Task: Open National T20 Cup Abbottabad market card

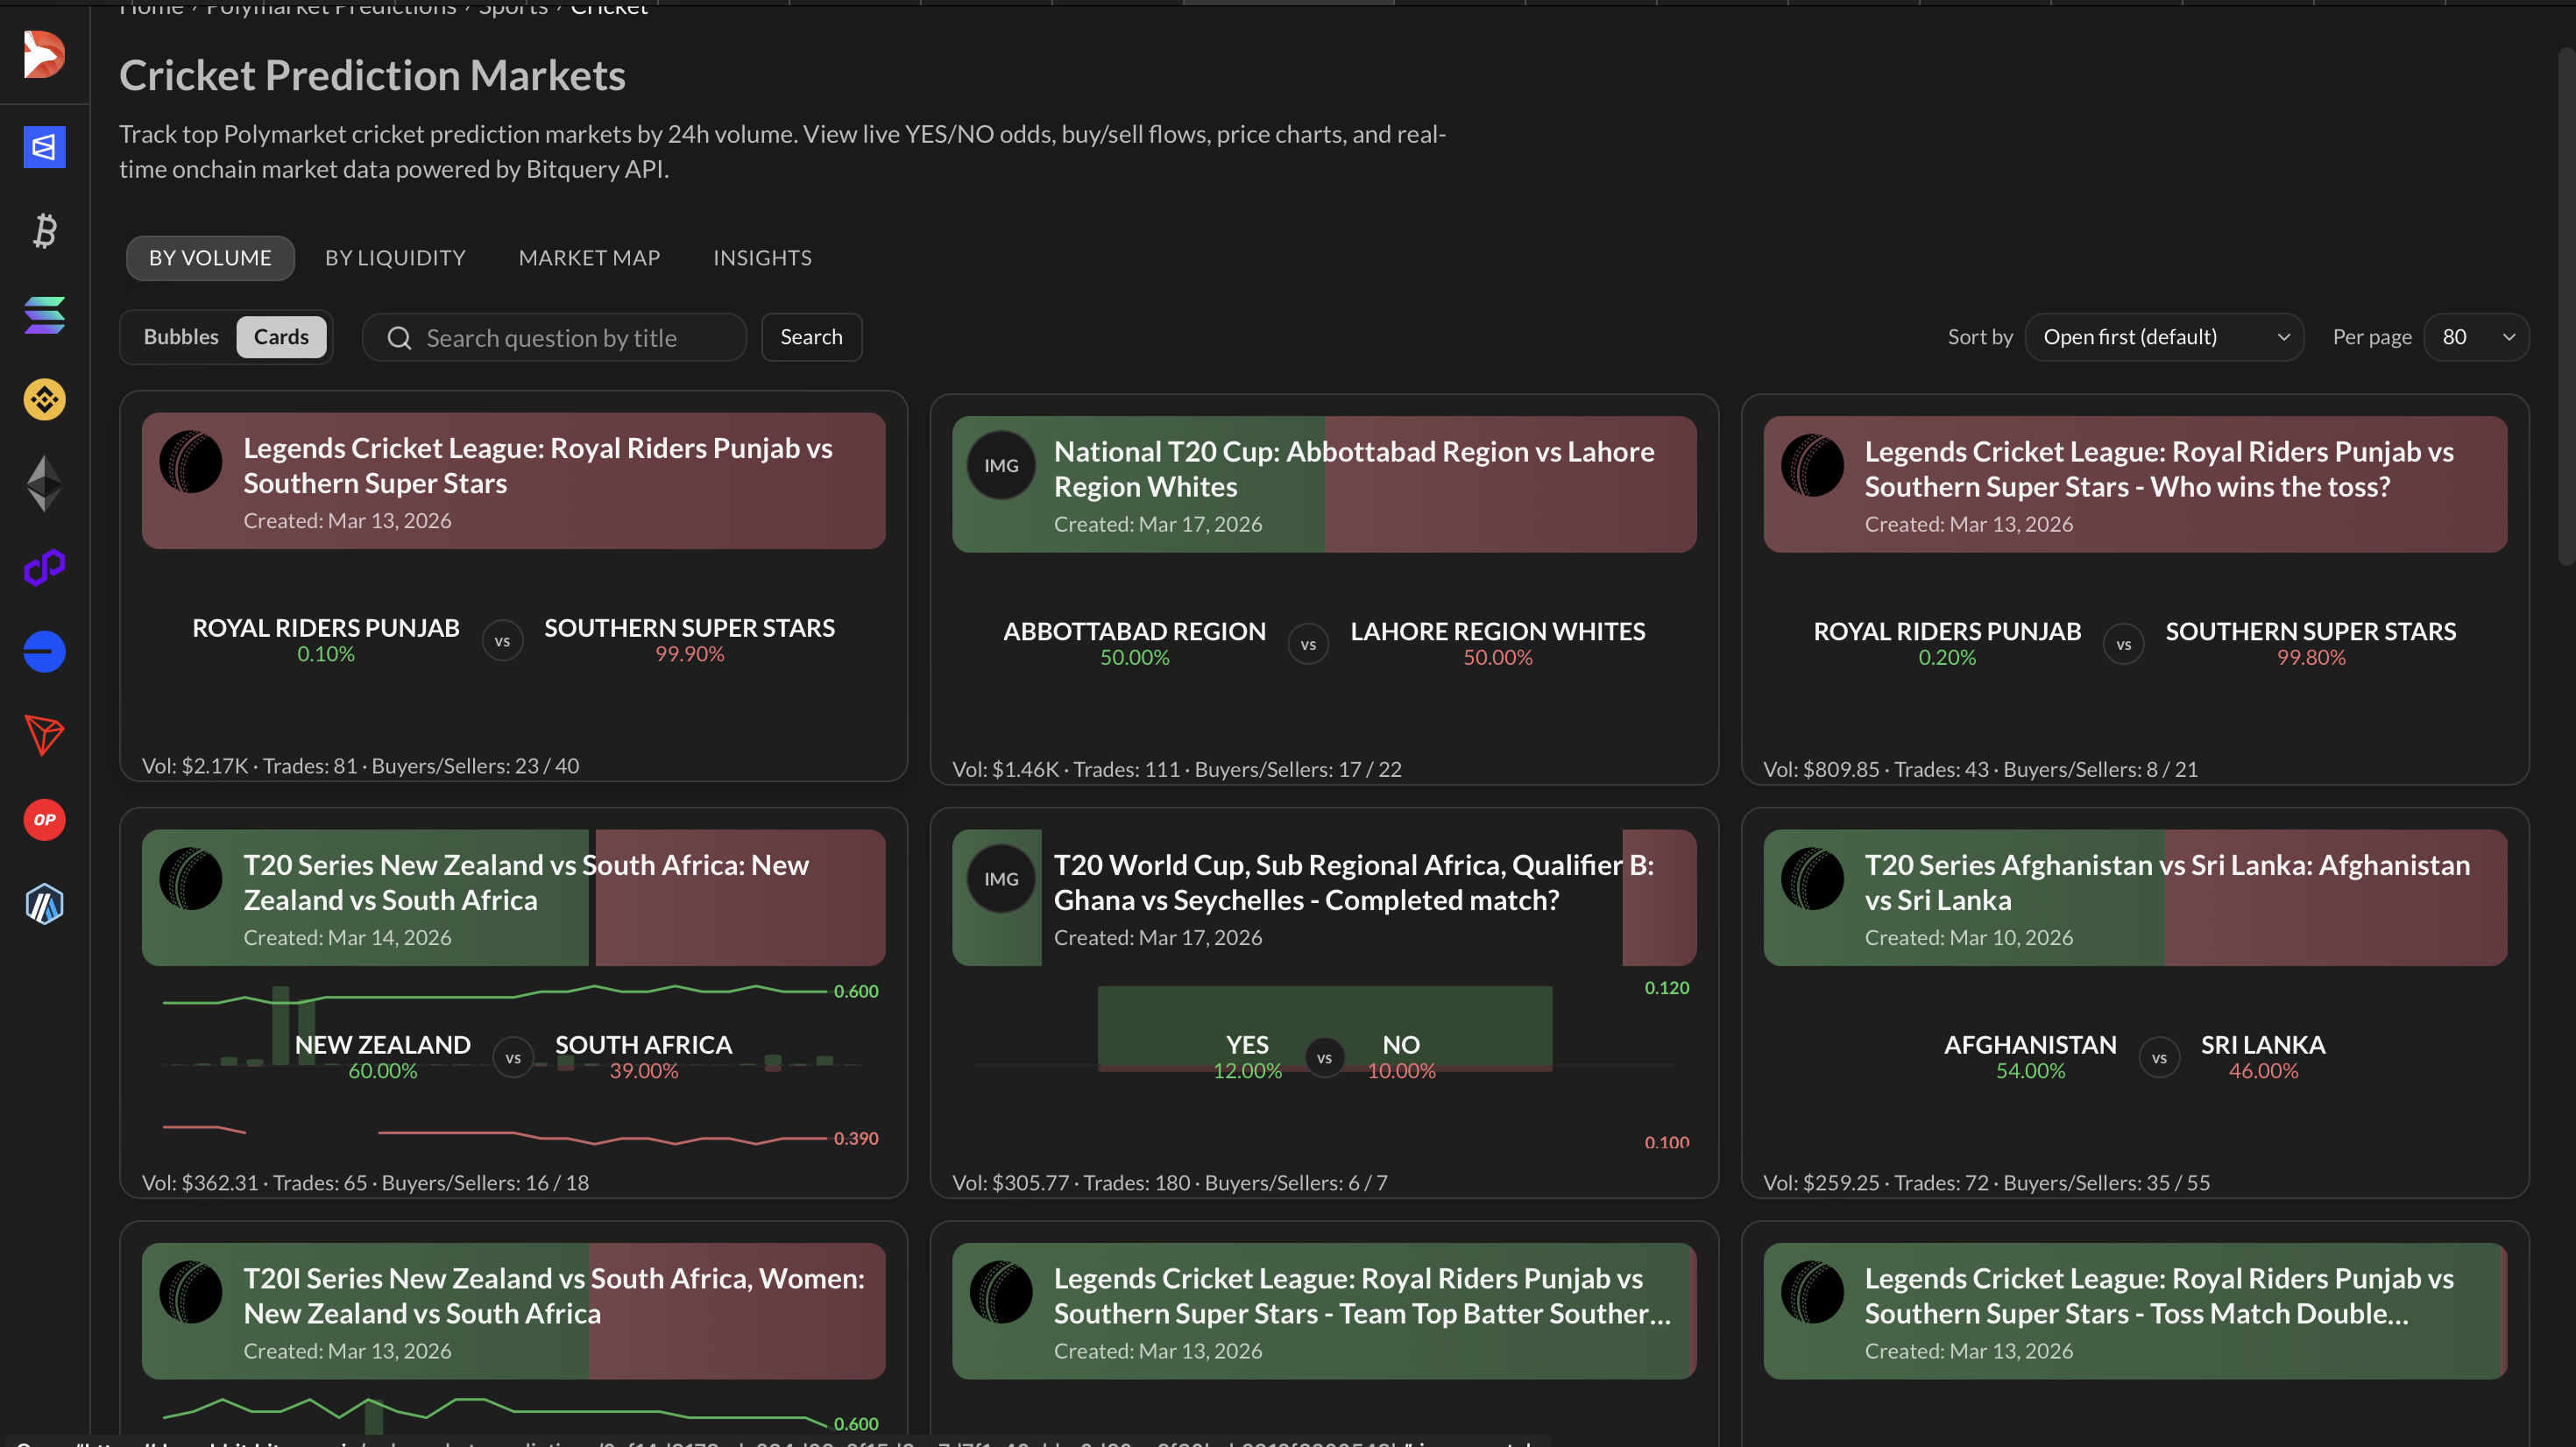Action: (x=1353, y=469)
